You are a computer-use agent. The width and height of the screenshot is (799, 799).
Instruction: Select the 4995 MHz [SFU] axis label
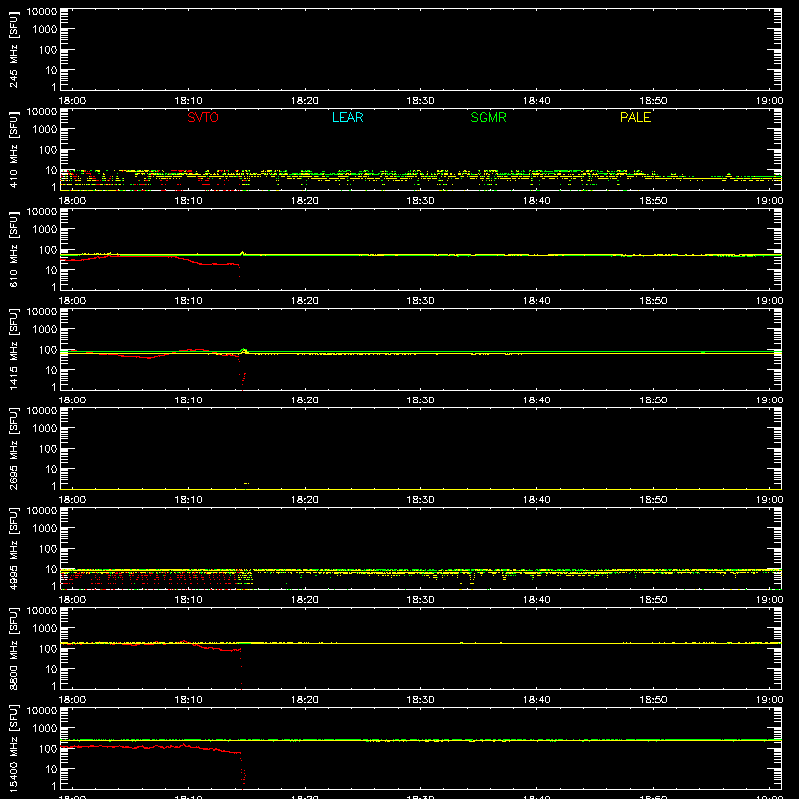tap(14, 548)
